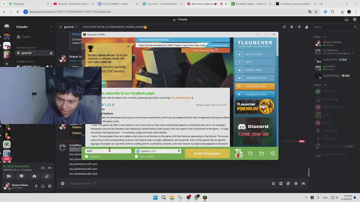Switch to the ErickManty Stream tab
Viewport: 360px width, 202px height.
(251, 4)
